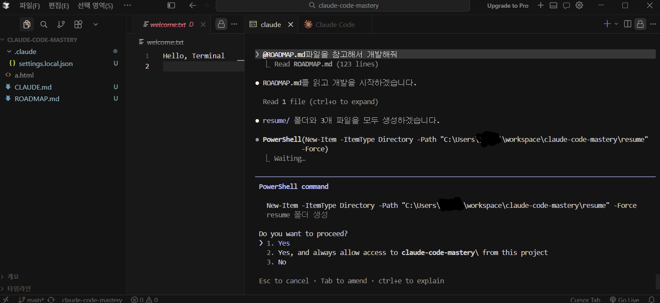Start Go Live server from status bar
This screenshot has height=303, width=660.
point(624,300)
